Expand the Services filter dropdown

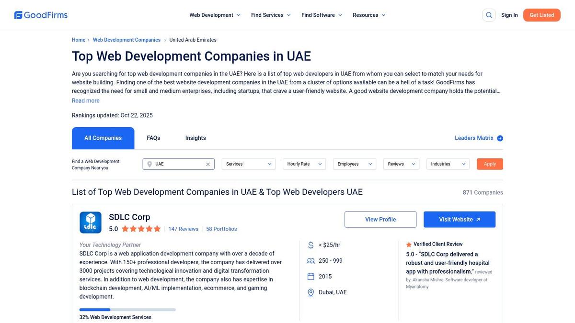[x=248, y=164]
